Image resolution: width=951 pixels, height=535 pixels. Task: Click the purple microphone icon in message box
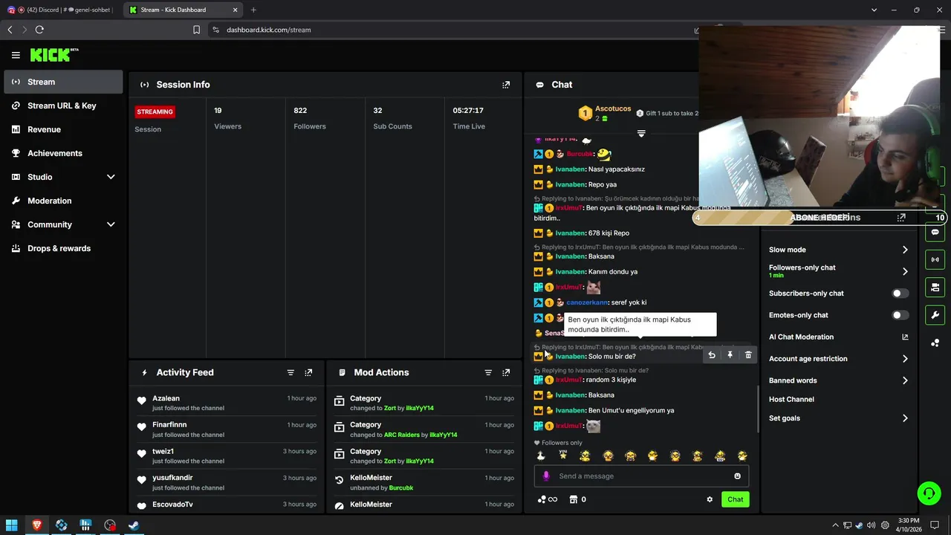[x=546, y=476]
